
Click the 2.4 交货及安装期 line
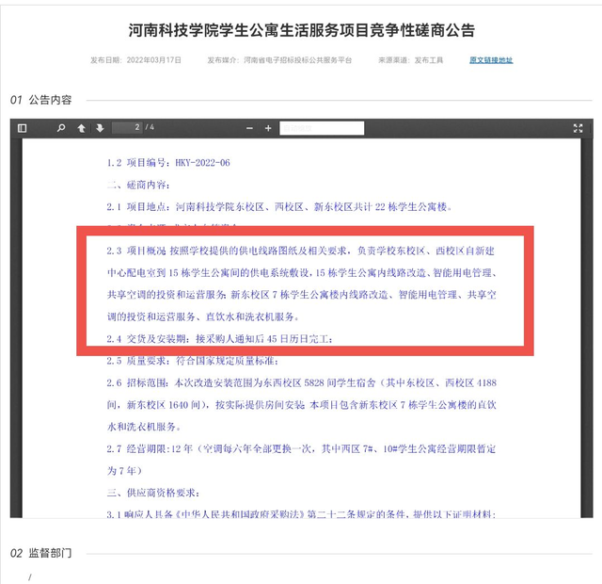[x=219, y=339]
